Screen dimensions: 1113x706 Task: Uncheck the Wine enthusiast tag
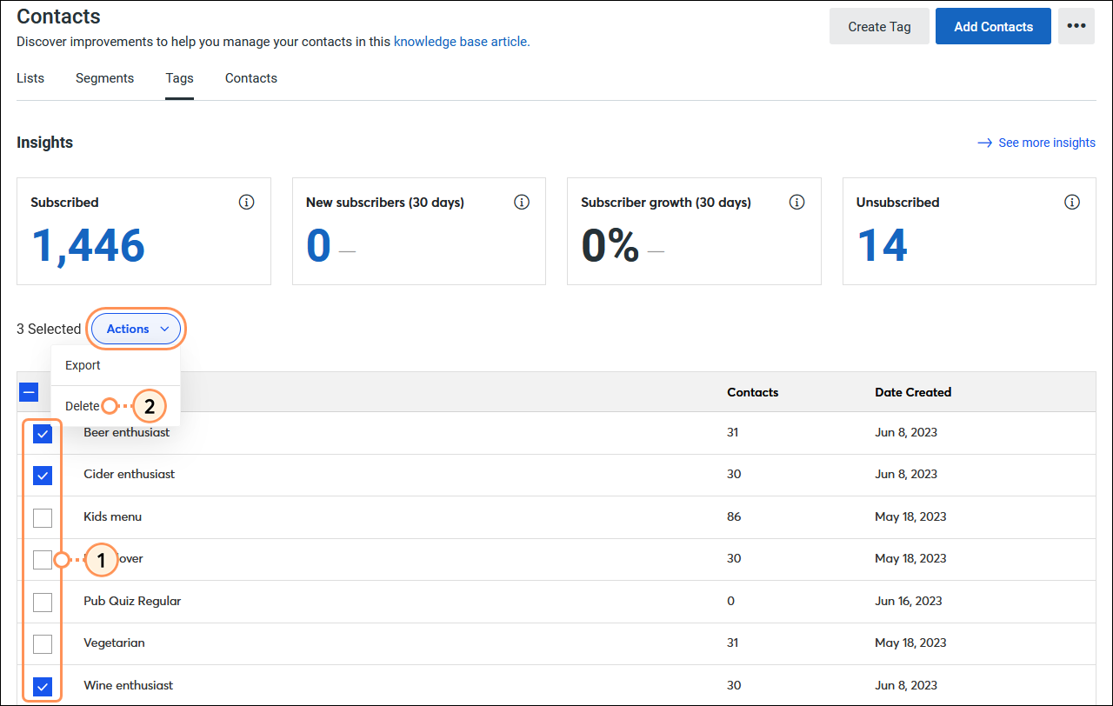[43, 686]
